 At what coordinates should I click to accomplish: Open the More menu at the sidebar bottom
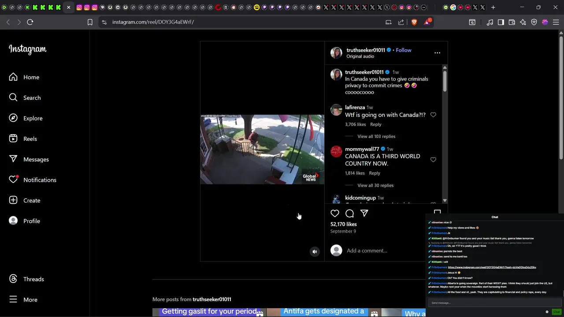[23, 299]
